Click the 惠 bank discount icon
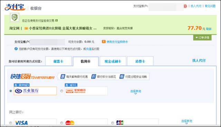The width and height of the screenshot is (221, 127). click(63, 77)
